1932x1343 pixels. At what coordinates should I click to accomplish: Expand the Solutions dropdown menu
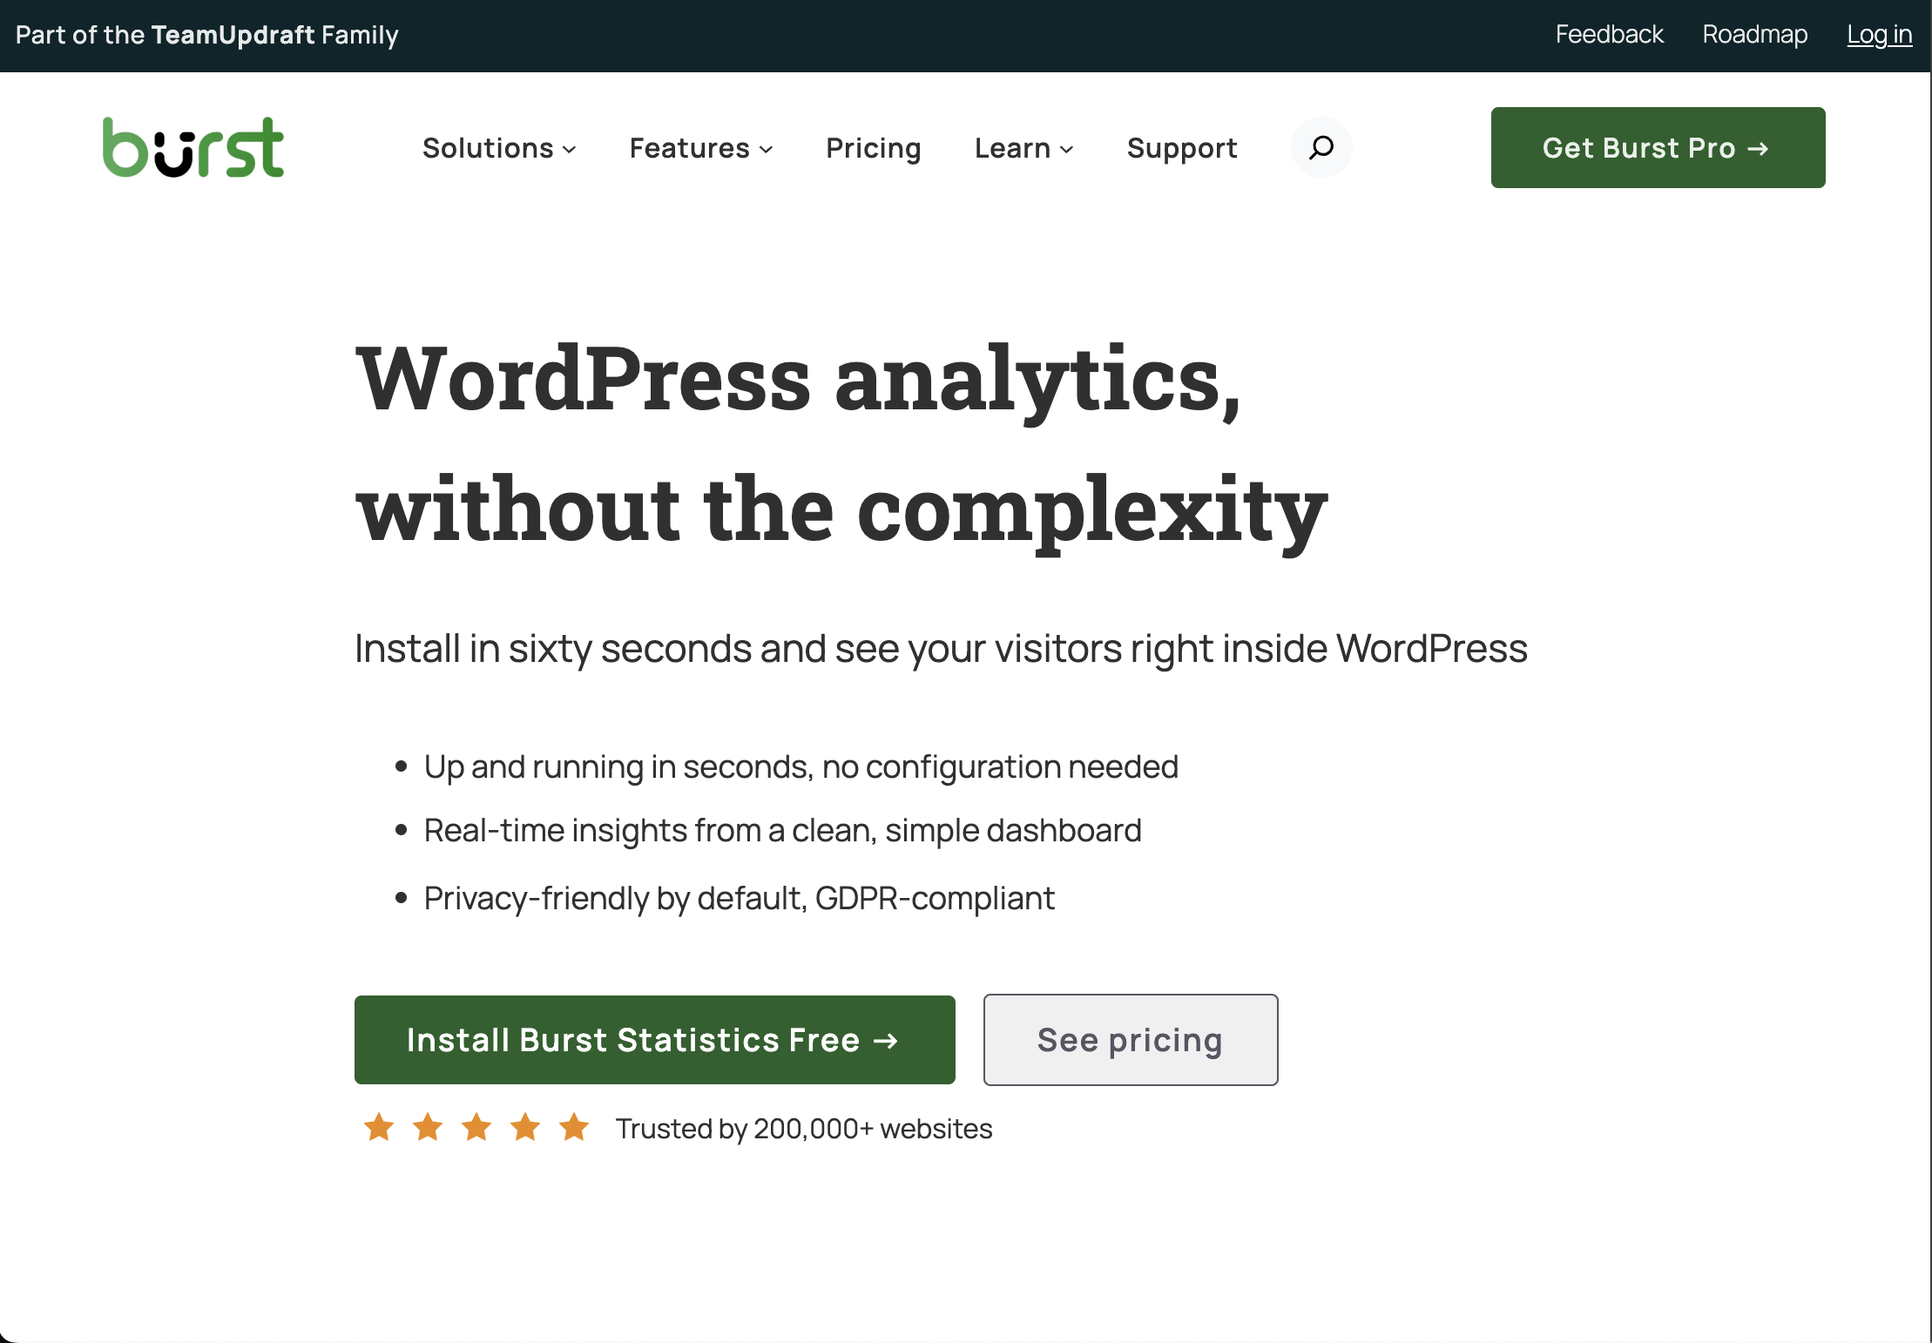[x=499, y=148]
